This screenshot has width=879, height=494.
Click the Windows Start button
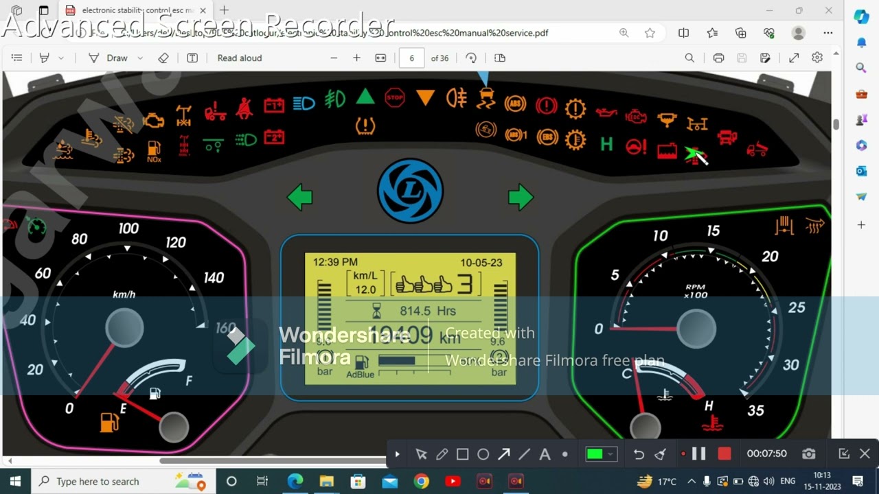coord(15,481)
